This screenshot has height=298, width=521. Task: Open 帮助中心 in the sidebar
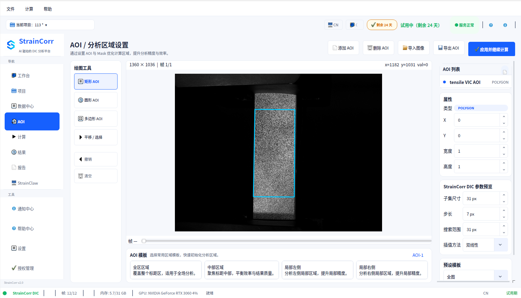(32, 229)
